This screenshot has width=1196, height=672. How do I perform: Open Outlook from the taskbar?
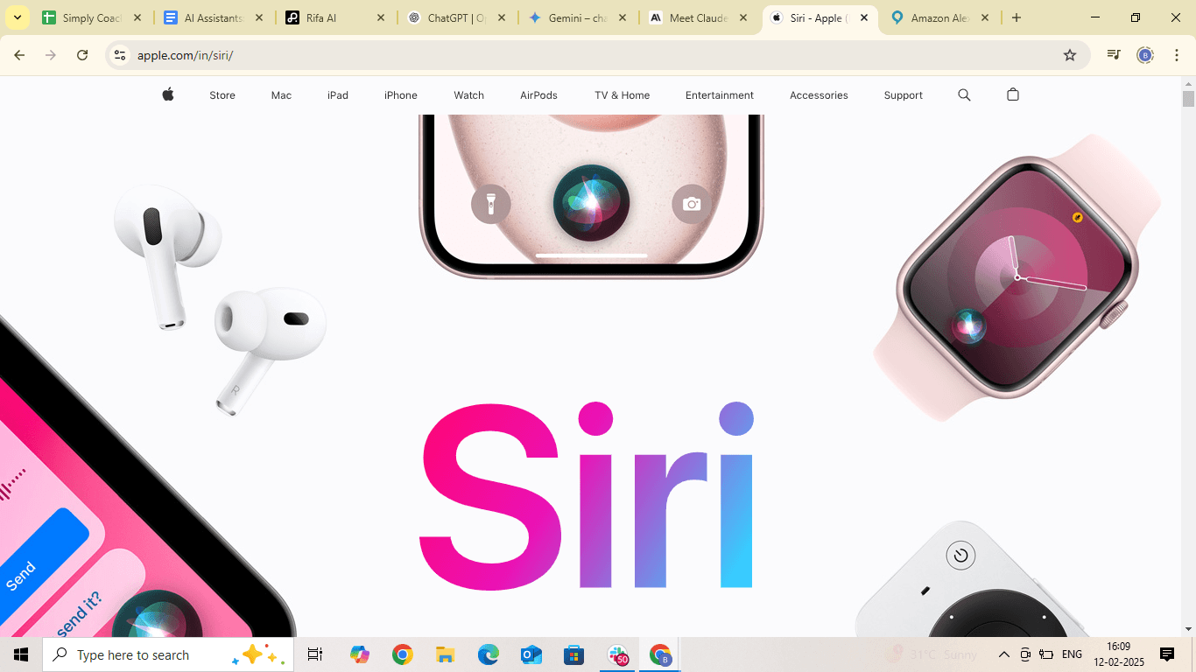pos(531,654)
